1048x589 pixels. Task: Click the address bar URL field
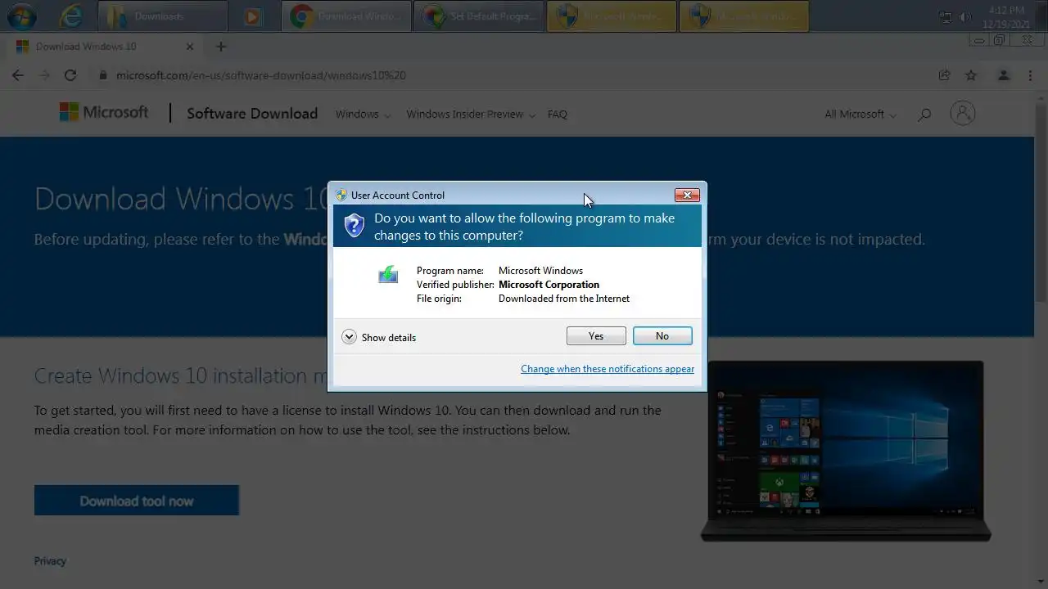tap(516, 75)
